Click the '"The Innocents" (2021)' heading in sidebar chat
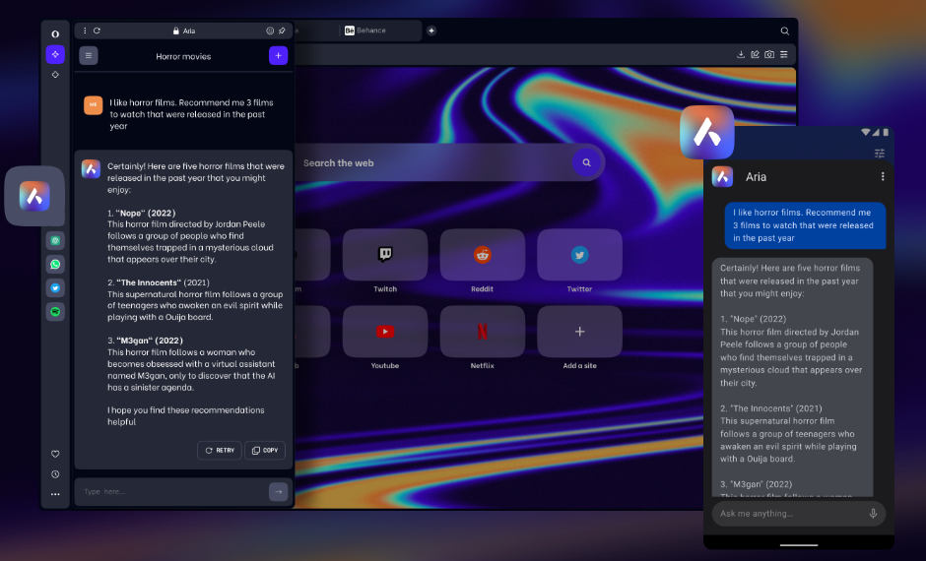 [x=159, y=282]
